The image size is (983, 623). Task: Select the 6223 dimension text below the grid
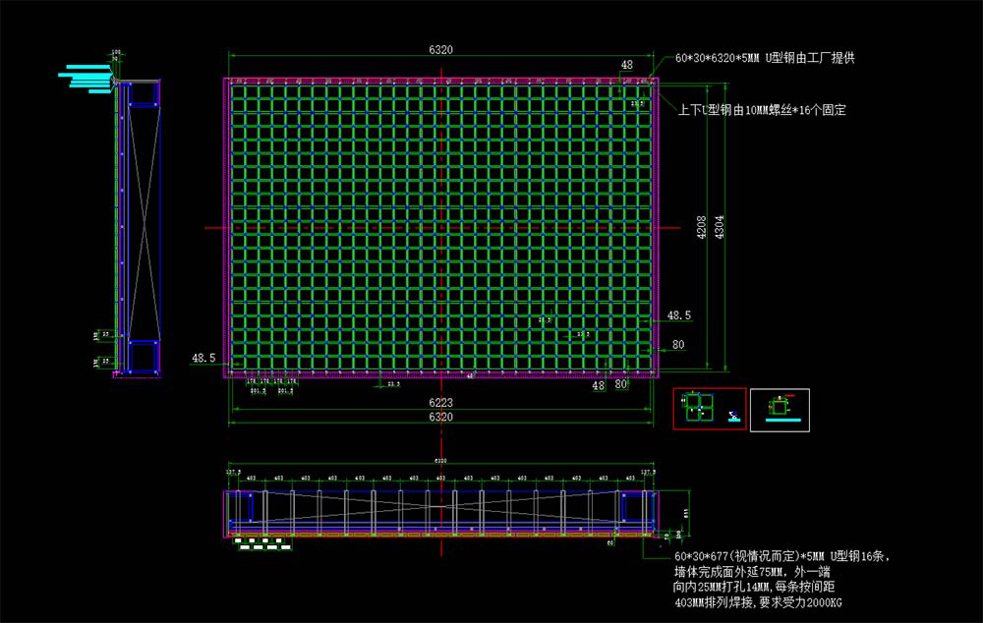(x=440, y=403)
